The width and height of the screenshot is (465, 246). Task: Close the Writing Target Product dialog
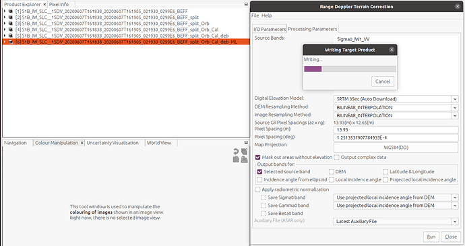(392, 50)
